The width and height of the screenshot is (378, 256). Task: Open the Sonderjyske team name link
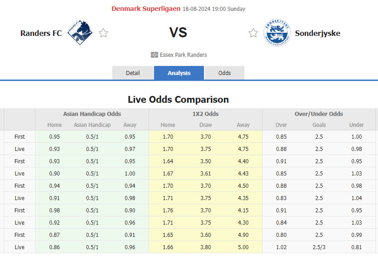[x=317, y=33]
